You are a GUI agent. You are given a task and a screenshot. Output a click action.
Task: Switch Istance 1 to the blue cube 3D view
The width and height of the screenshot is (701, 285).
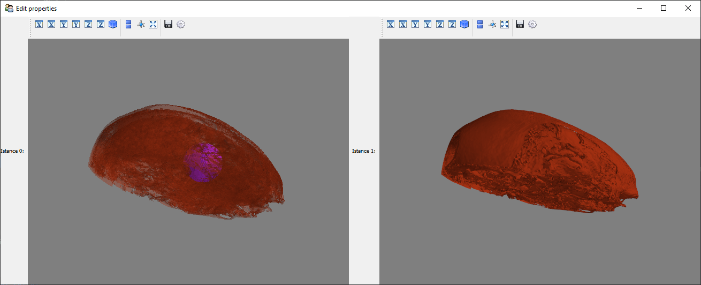(x=464, y=24)
